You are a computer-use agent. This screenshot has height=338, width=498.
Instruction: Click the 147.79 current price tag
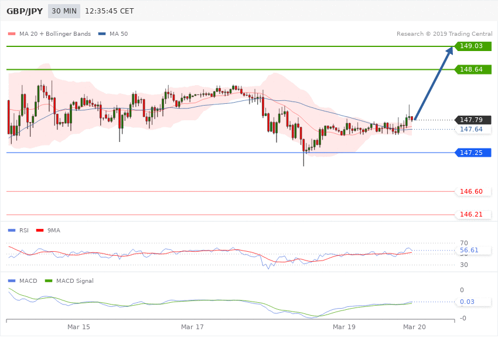coord(473,120)
